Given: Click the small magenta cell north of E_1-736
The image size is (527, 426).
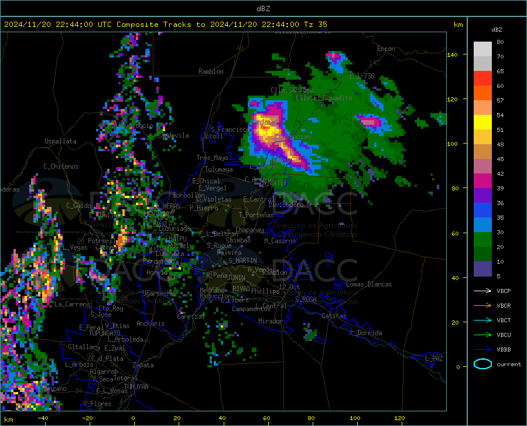Looking at the screenshot, I should (x=334, y=57).
